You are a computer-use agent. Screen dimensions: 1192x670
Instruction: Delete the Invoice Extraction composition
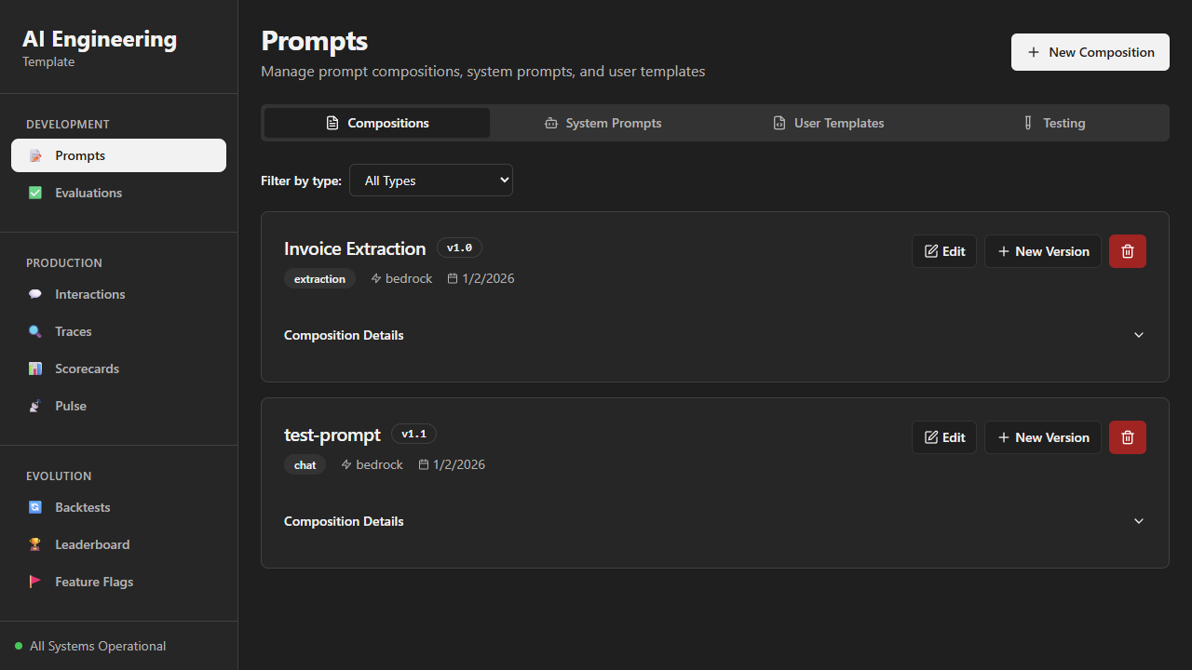point(1127,250)
